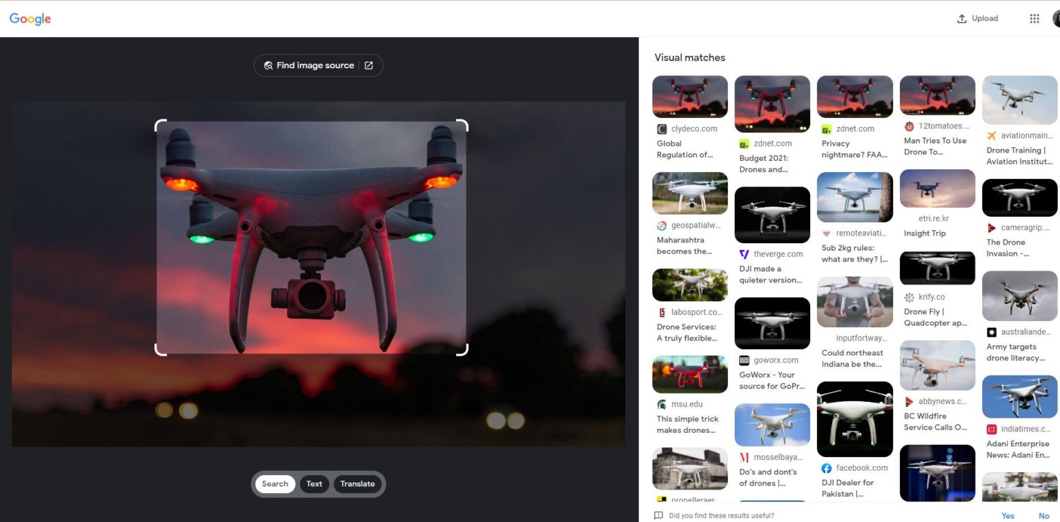
Task: Open the Google apps grid icon
Action: [1034, 19]
